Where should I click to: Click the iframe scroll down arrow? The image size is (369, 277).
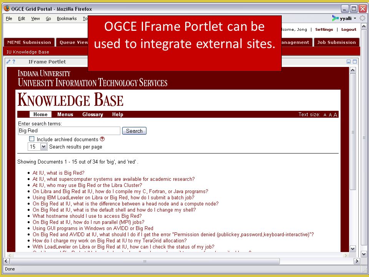coord(352,249)
